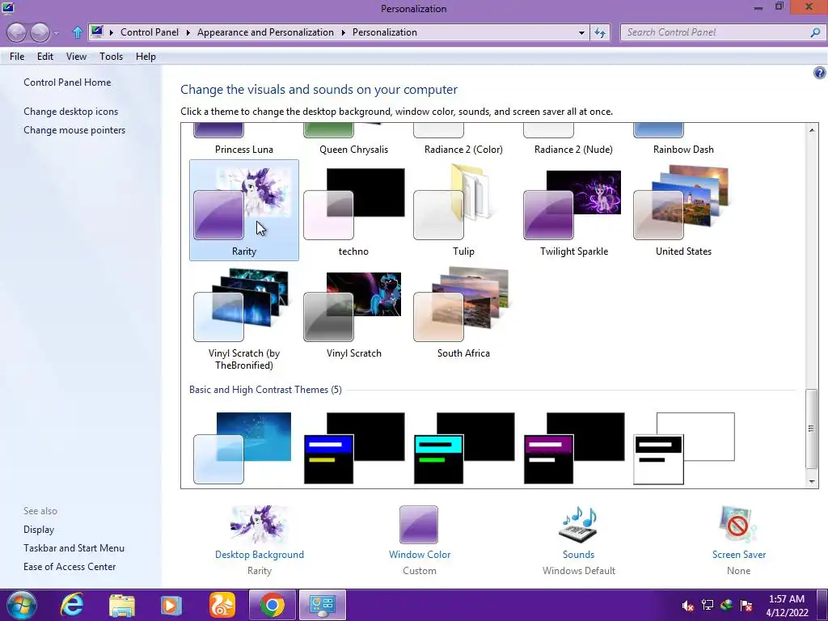The image size is (828, 621).
Task: Select high contrast theme with purple title bar
Action: [x=573, y=448]
